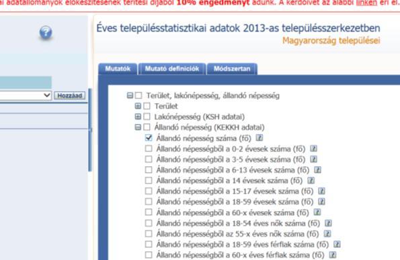Check the 55-x éves nők száma checkbox
The height and width of the screenshot is (260, 400).
pos(149,234)
